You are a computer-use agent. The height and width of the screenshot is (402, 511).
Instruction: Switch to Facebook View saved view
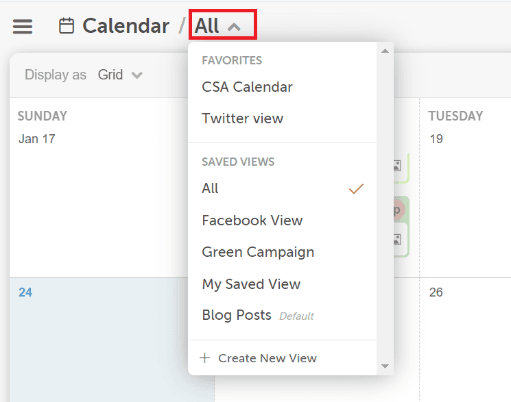(x=282, y=221)
